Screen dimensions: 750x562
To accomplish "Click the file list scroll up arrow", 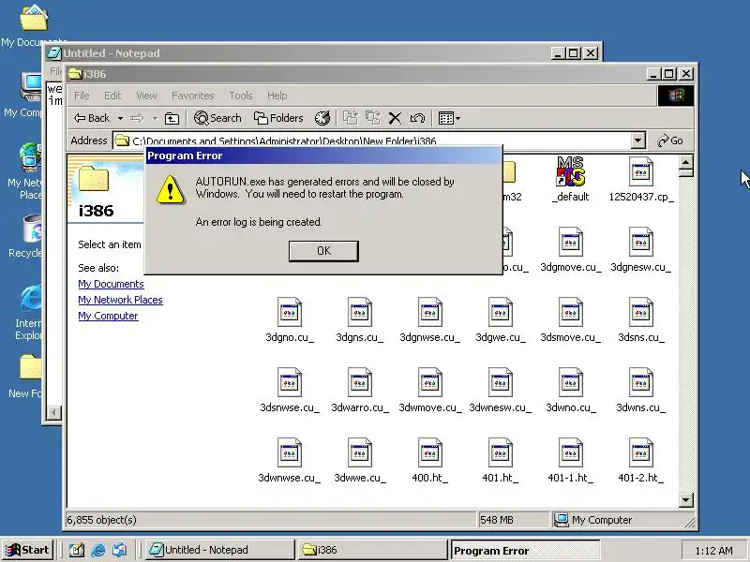I will pyautogui.click(x=686, y=162).
